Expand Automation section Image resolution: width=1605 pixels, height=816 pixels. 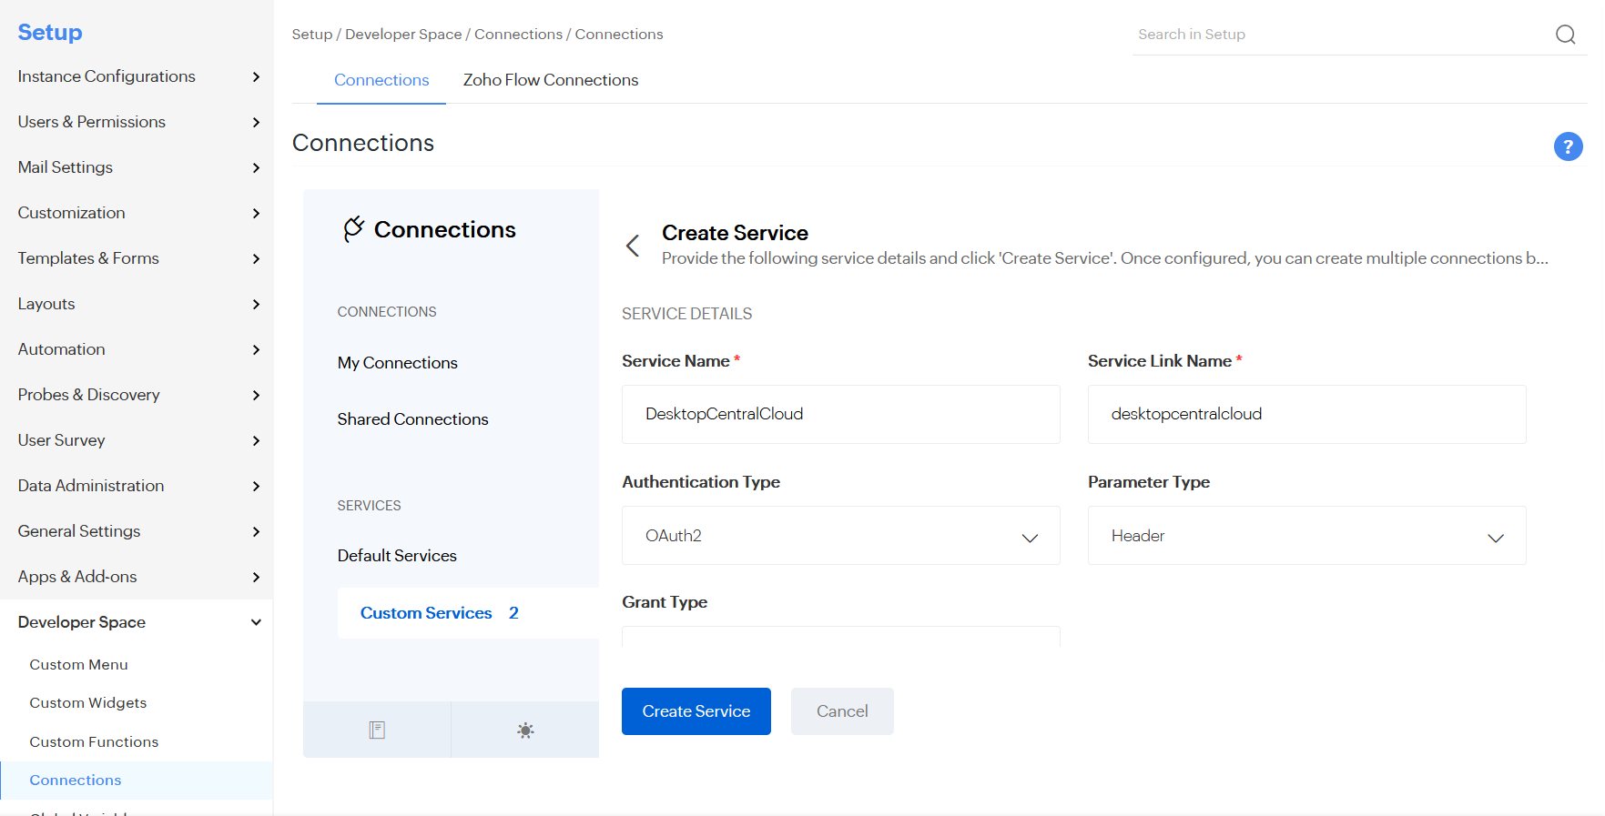coord(137,349)
